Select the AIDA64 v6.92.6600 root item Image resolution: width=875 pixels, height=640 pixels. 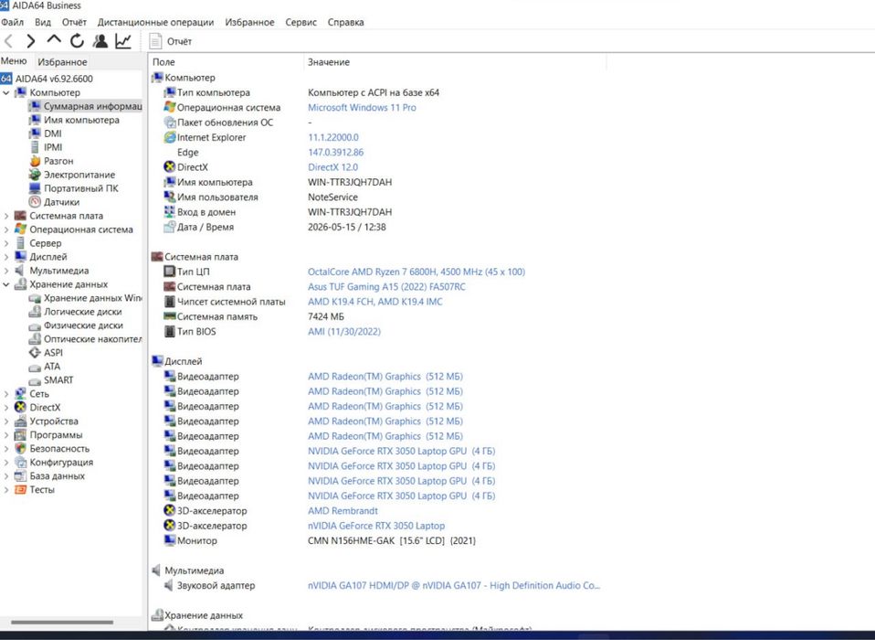click(x=47, y=79)
